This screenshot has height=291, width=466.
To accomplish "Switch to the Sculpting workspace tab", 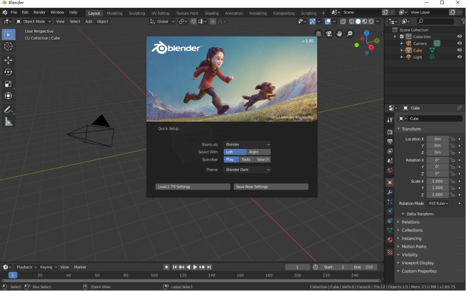I will click(137, 13).
